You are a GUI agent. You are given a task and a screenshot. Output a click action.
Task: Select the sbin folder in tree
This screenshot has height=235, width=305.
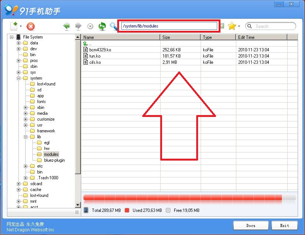(x=34, y=66)
